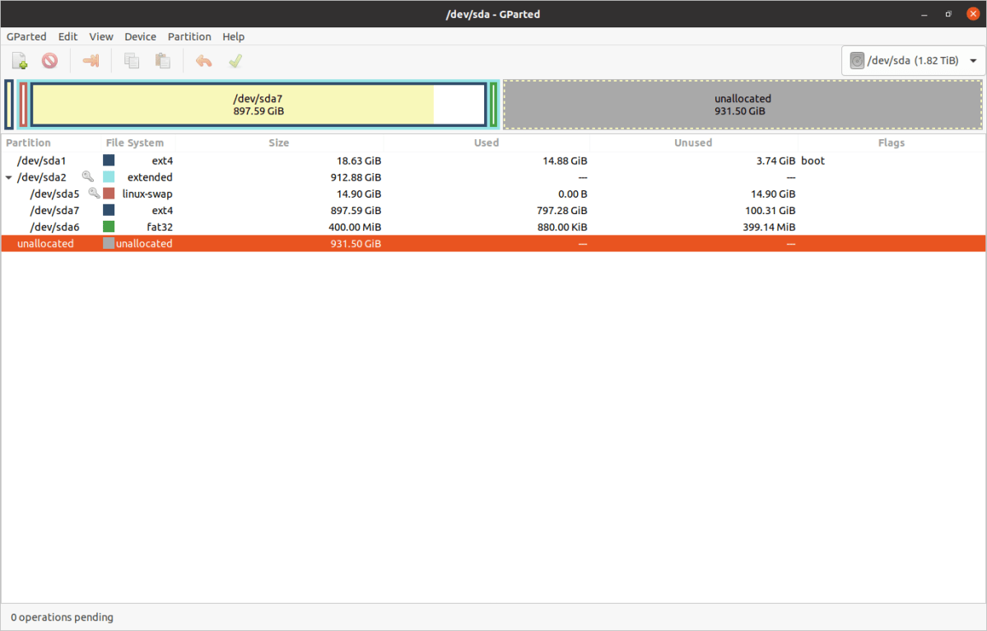Image resolution: width=987 pixels, height=631 pixels.
Task: Click the New partition toolbar icon
Action: click(20, 61)
